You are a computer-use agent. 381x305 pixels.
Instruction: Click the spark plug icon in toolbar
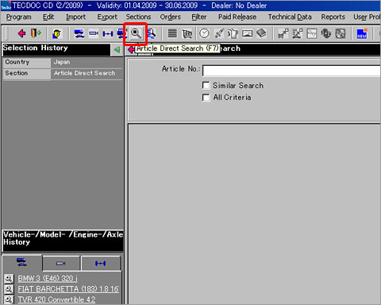pos(218,33)
